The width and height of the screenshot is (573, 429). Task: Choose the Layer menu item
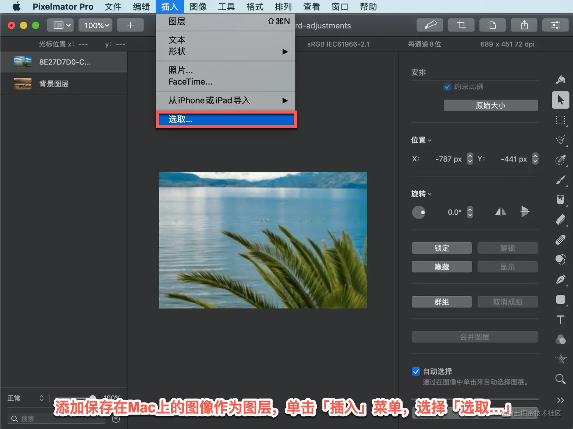point(225,21)
